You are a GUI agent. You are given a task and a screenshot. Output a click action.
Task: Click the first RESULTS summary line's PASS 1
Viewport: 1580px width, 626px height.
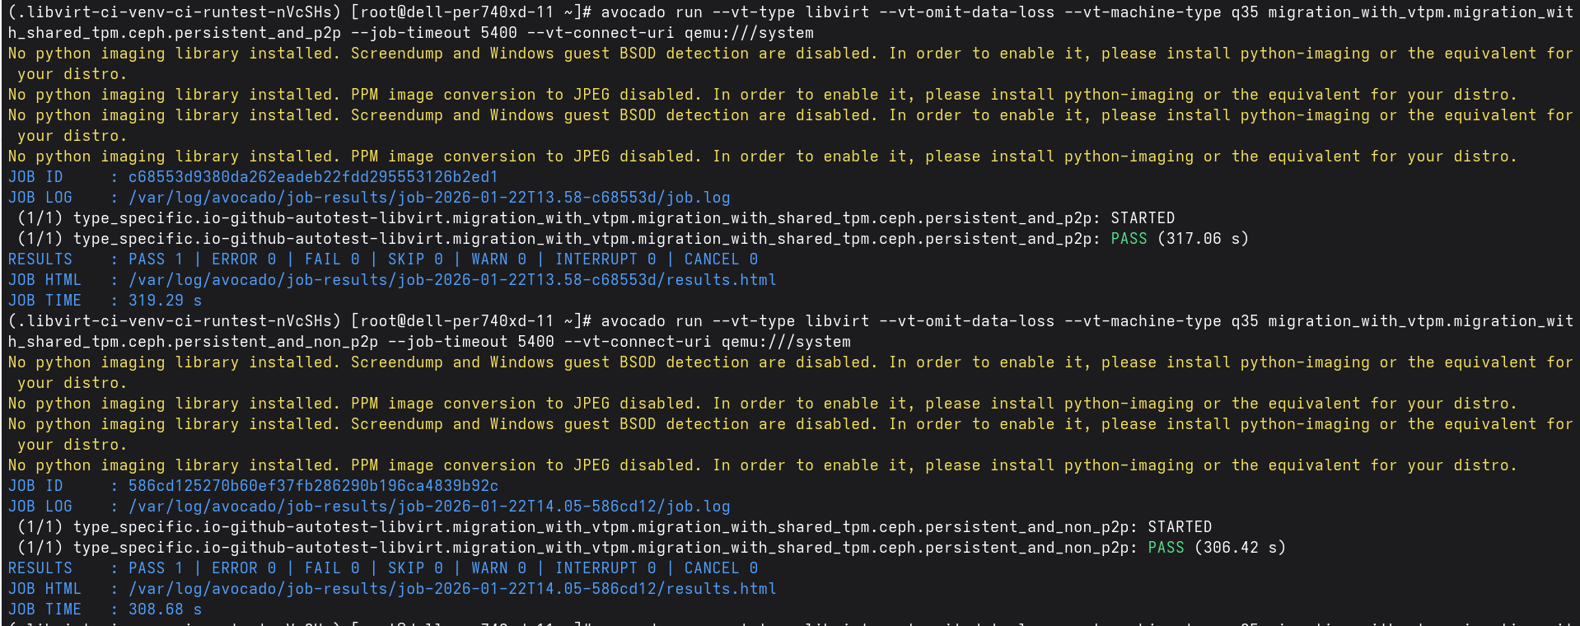tap(155, 259)
